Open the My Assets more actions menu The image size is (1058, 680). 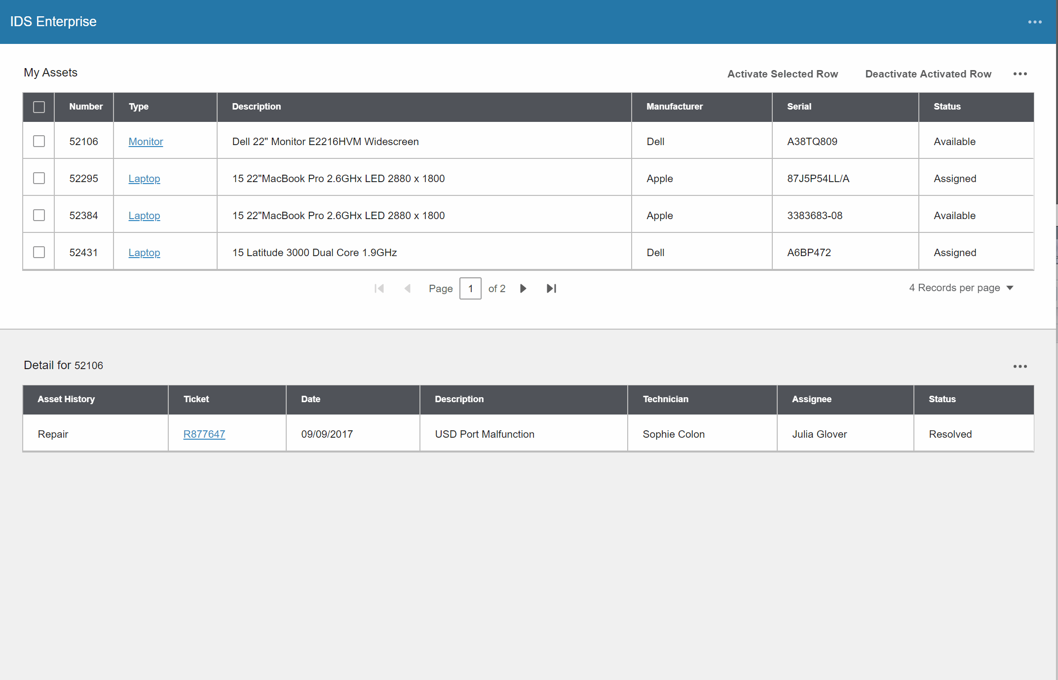coord(1020,74)
